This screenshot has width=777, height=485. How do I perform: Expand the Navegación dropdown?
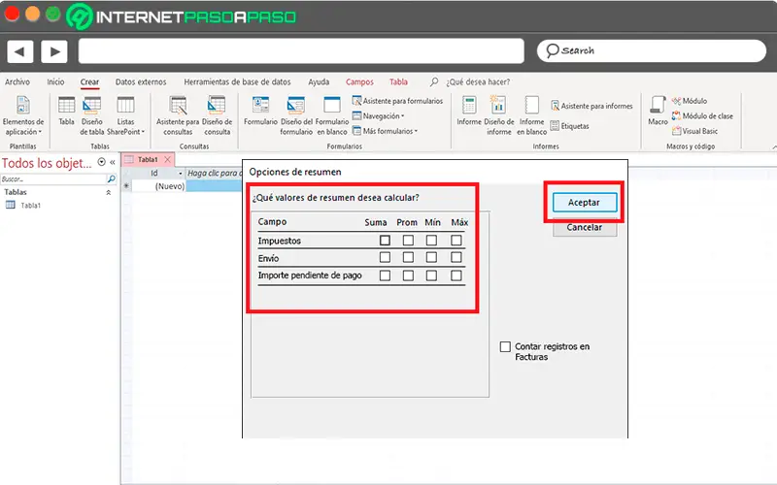[383, 115]
